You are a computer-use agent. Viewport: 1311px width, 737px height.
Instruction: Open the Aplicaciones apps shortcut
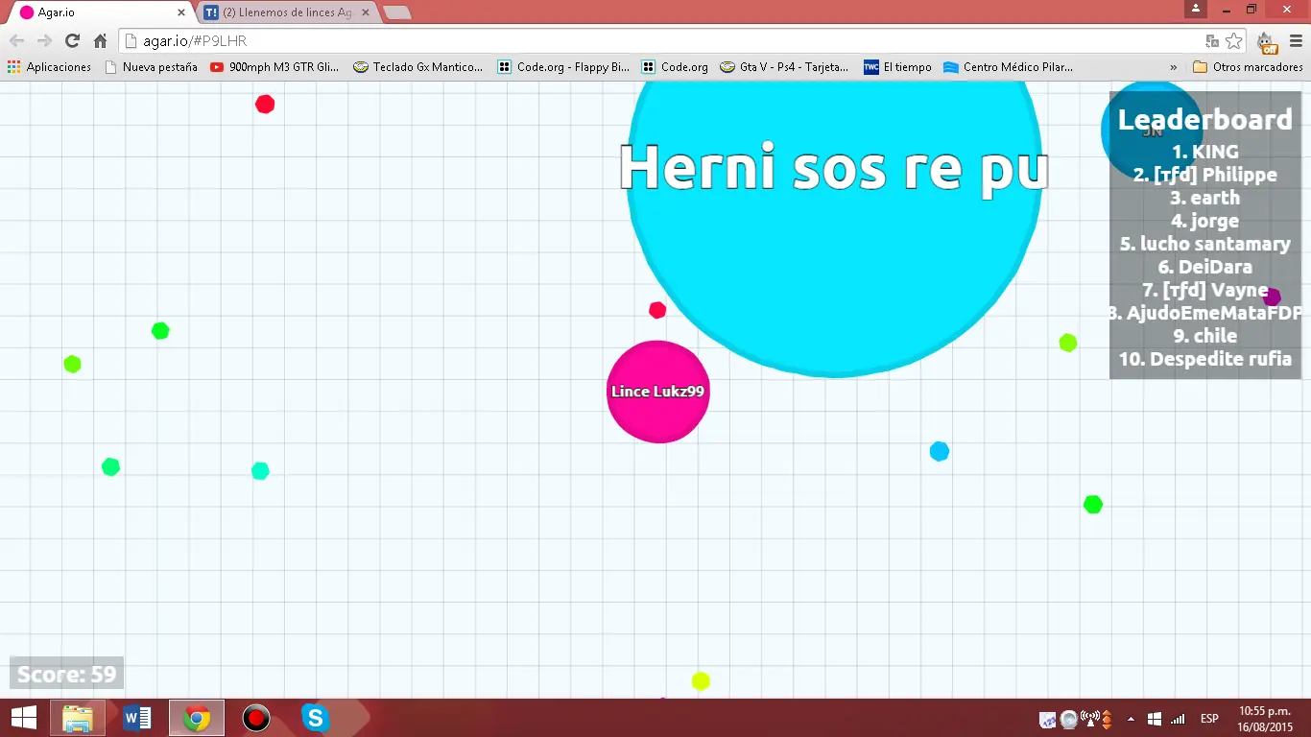point(49,67)
